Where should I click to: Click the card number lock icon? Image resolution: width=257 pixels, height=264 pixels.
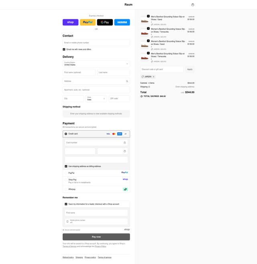[x=125, y=143]
